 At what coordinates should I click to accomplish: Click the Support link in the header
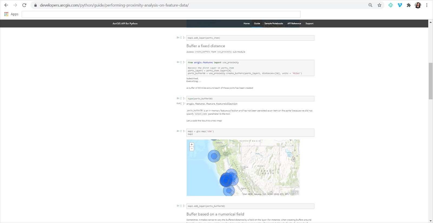click(309, 24)
